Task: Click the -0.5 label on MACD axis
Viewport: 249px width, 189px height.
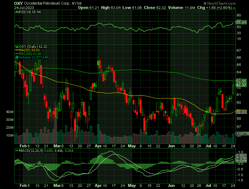Action: click(x=240, y=169)
